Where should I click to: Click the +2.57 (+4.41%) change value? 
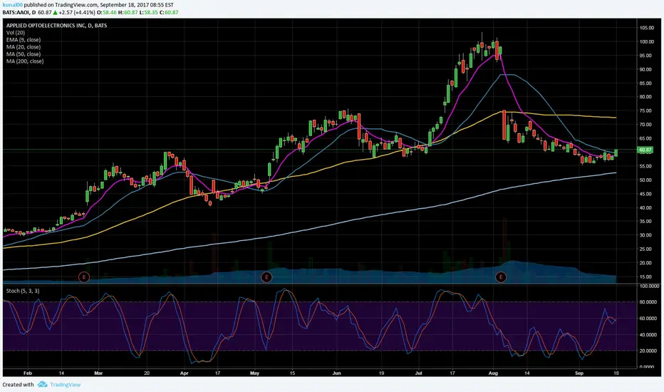click(77, 12)
